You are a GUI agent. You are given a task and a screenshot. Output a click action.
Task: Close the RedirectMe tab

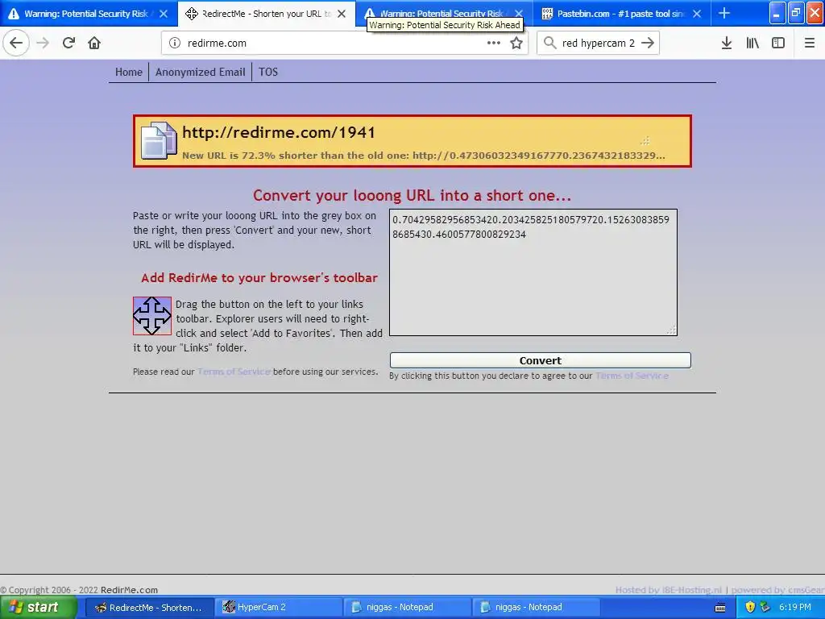point(342,14)
